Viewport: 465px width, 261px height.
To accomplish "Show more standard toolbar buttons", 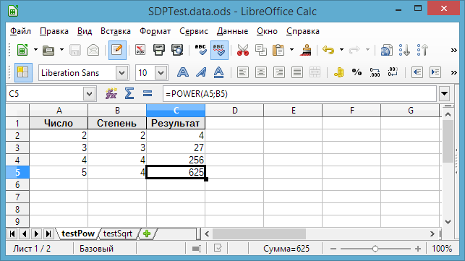I will click(x=453, y=50).
